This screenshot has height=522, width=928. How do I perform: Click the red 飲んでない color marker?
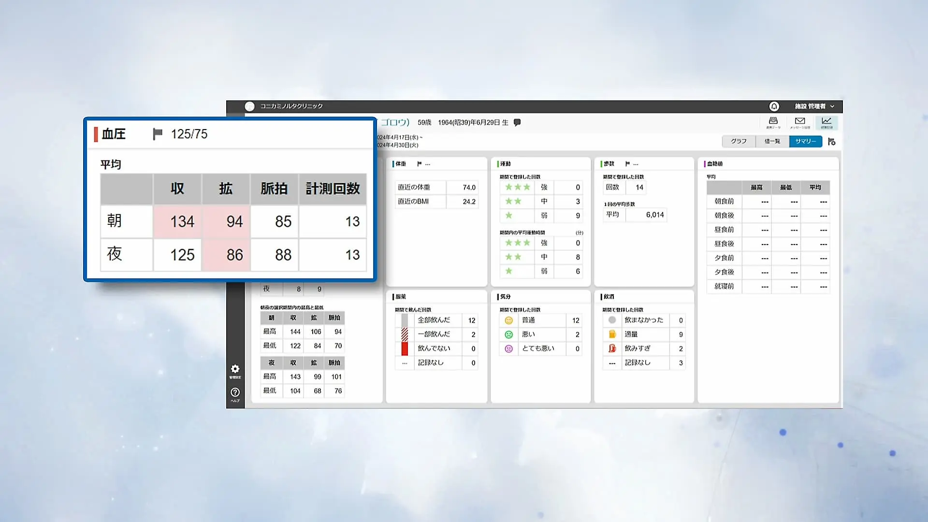click(x=405, y=348)
